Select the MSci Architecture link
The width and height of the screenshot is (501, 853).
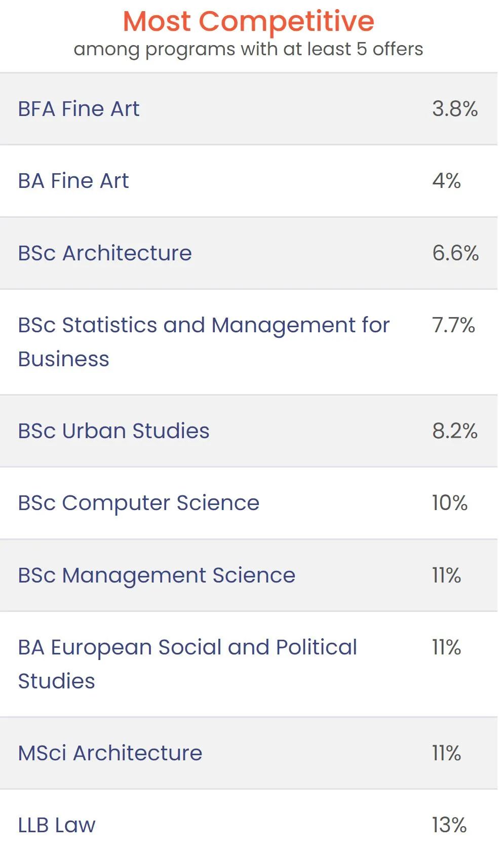point(110,753)
